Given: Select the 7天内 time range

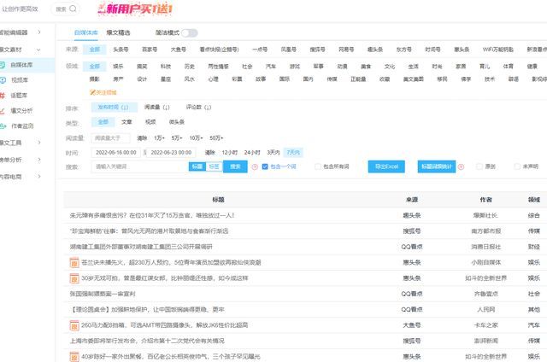Looking at the screenshot, I should (x=293, y=153).
